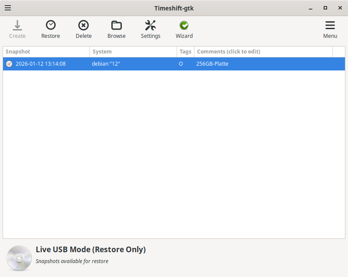Edit the comment 256GB-Platte
Image resolution: width=348 pixels, height=277 pixels.
[x=212, y=63]
